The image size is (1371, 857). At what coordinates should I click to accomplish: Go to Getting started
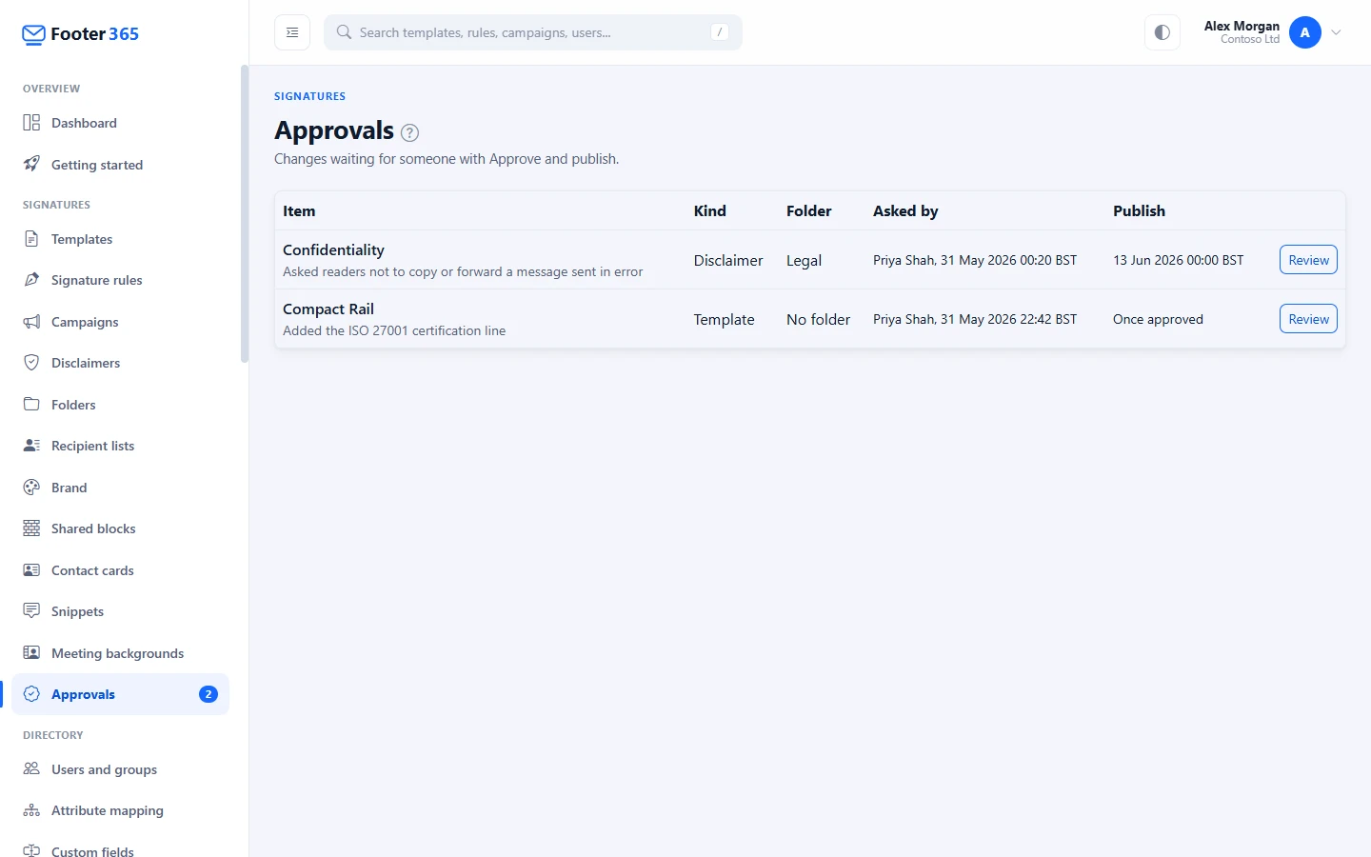click(x=121, y=164)
